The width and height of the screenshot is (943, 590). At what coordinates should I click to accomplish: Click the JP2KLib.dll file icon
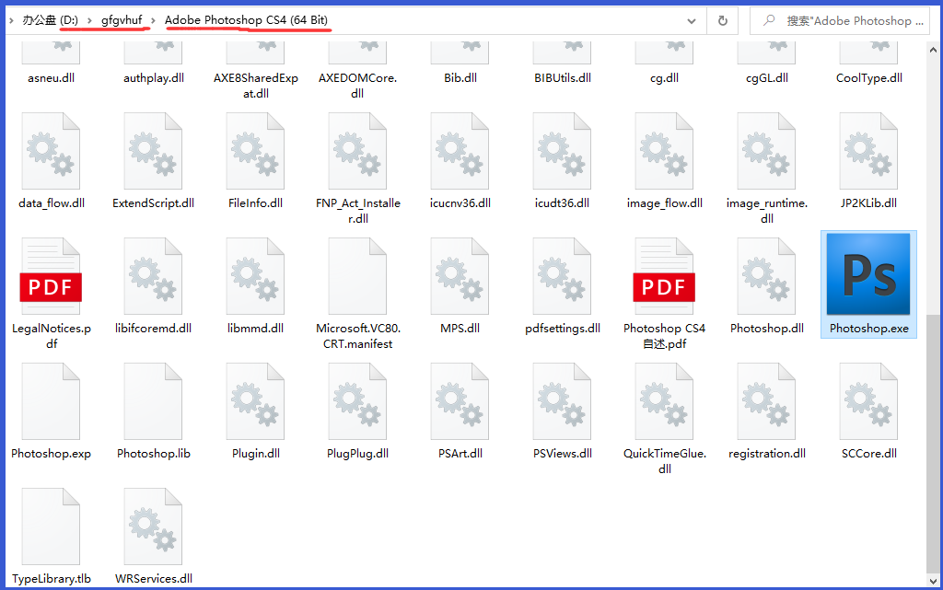click(x=868, y=151)
